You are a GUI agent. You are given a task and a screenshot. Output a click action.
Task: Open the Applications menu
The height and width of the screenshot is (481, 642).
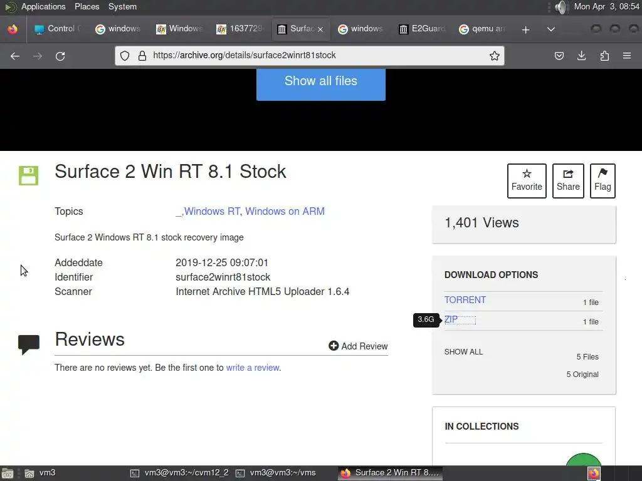pyautogui.click(x=43, y=6)
